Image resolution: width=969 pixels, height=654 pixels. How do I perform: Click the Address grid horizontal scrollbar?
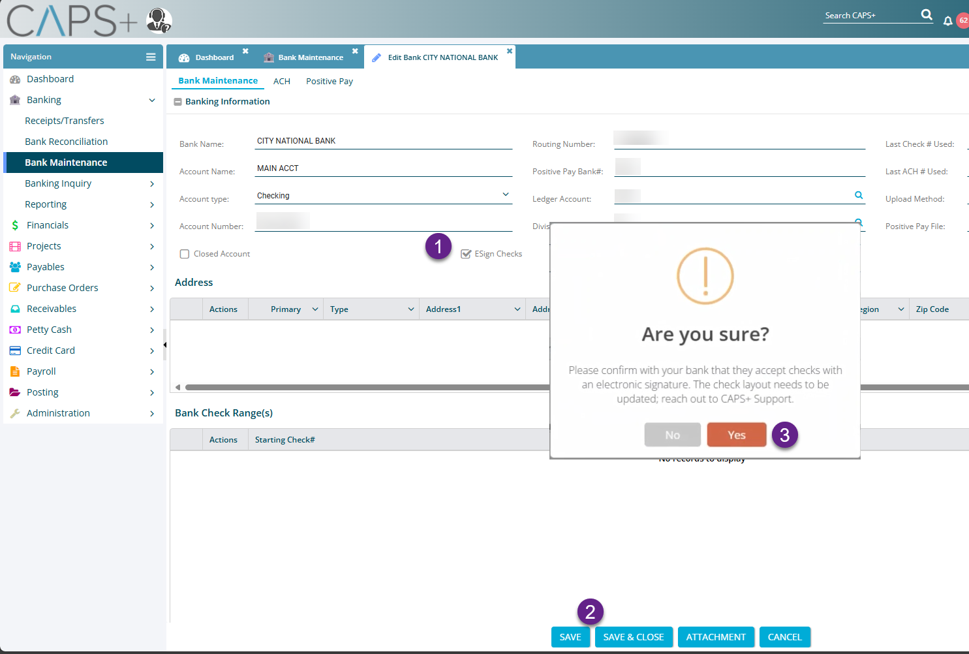click(x=367, y=387)
